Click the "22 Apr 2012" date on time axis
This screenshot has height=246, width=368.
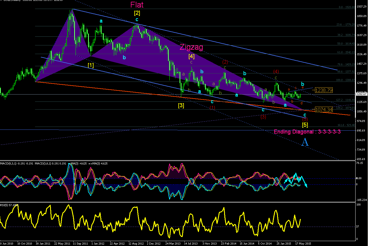tap(118, 243)
